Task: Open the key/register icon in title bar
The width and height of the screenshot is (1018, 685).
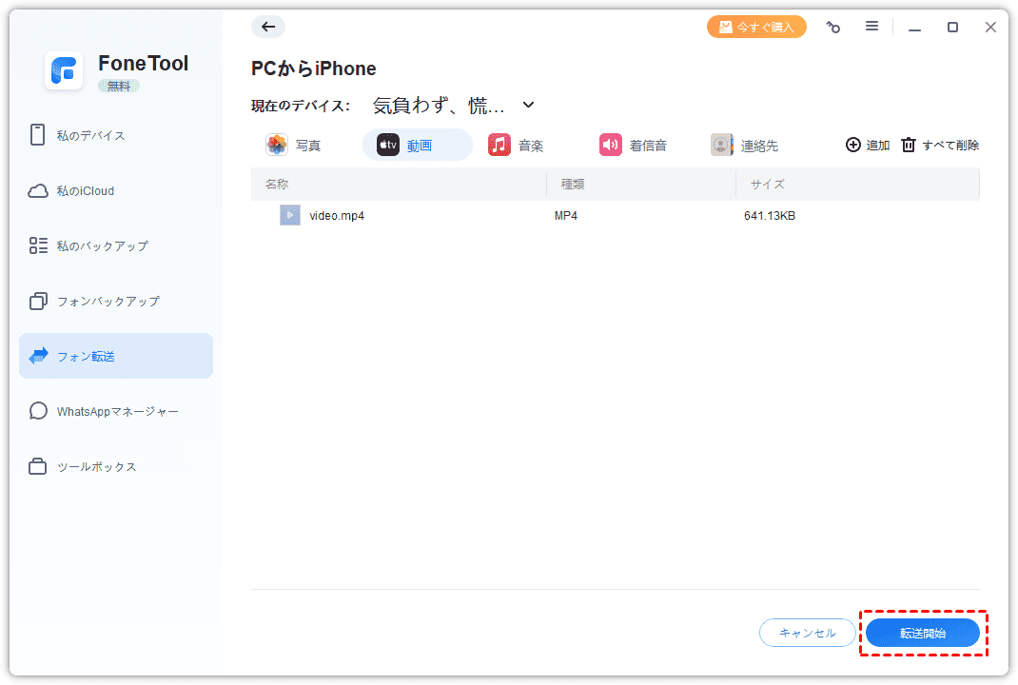Action: point(833,28)
